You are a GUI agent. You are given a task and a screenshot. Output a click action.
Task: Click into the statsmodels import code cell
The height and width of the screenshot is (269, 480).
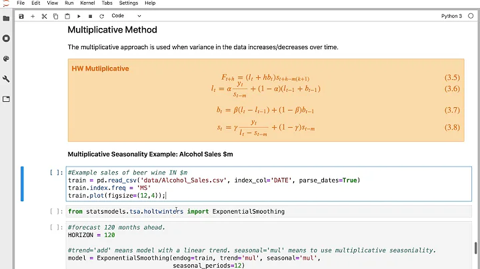[267, 212]
